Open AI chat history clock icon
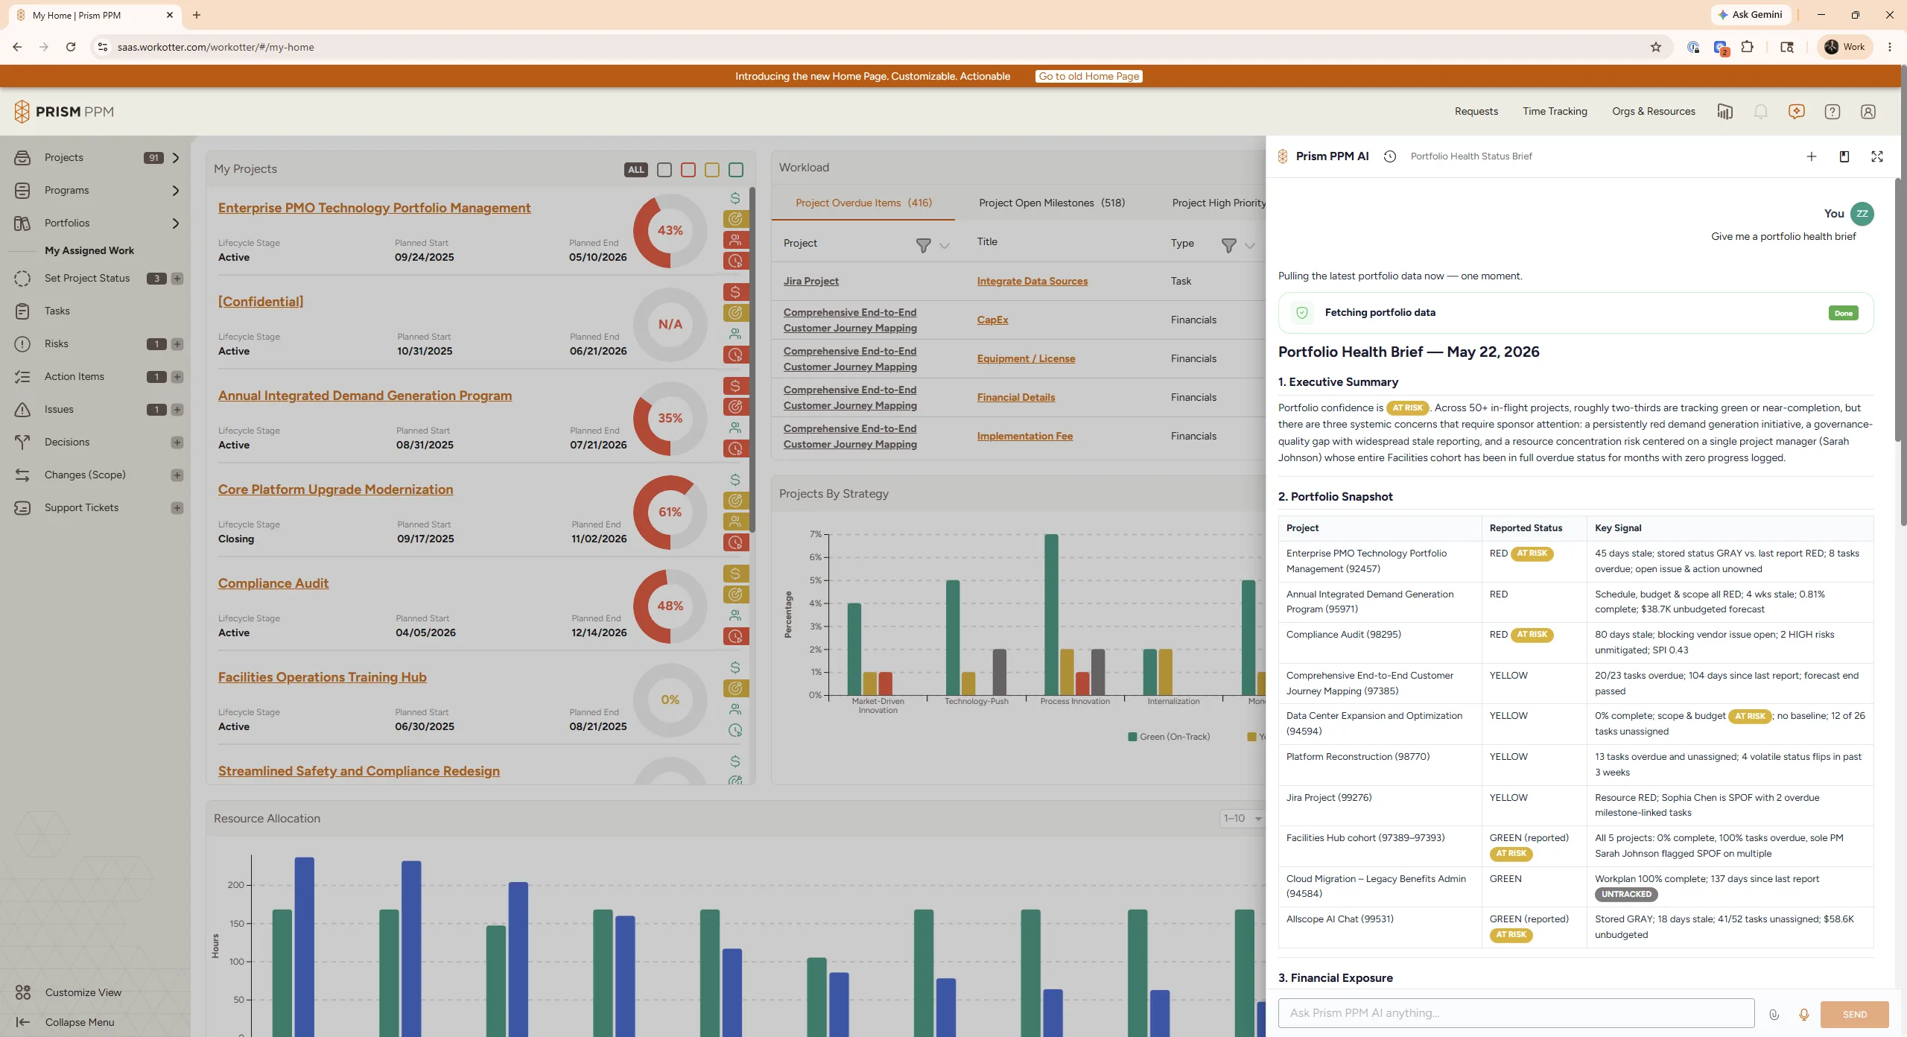 1389,156
